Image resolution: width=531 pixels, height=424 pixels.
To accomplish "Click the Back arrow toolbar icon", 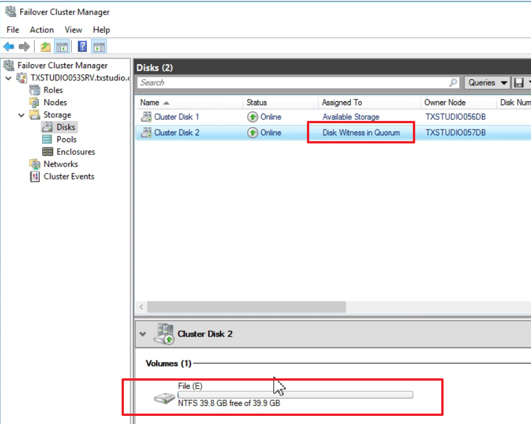I will [x=9, y=47].
